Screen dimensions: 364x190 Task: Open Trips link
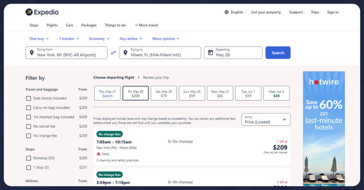coord(315,12)
